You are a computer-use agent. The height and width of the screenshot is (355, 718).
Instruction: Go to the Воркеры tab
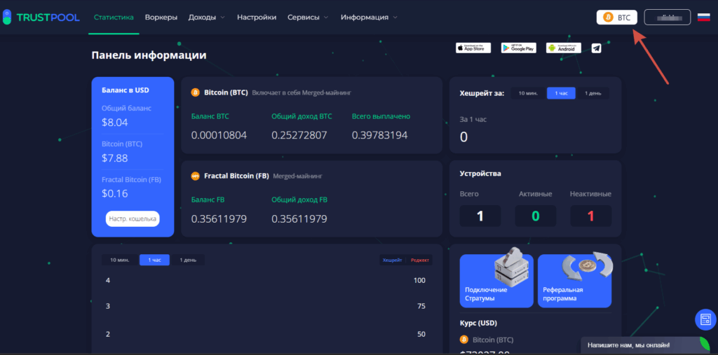click(161, 17)
